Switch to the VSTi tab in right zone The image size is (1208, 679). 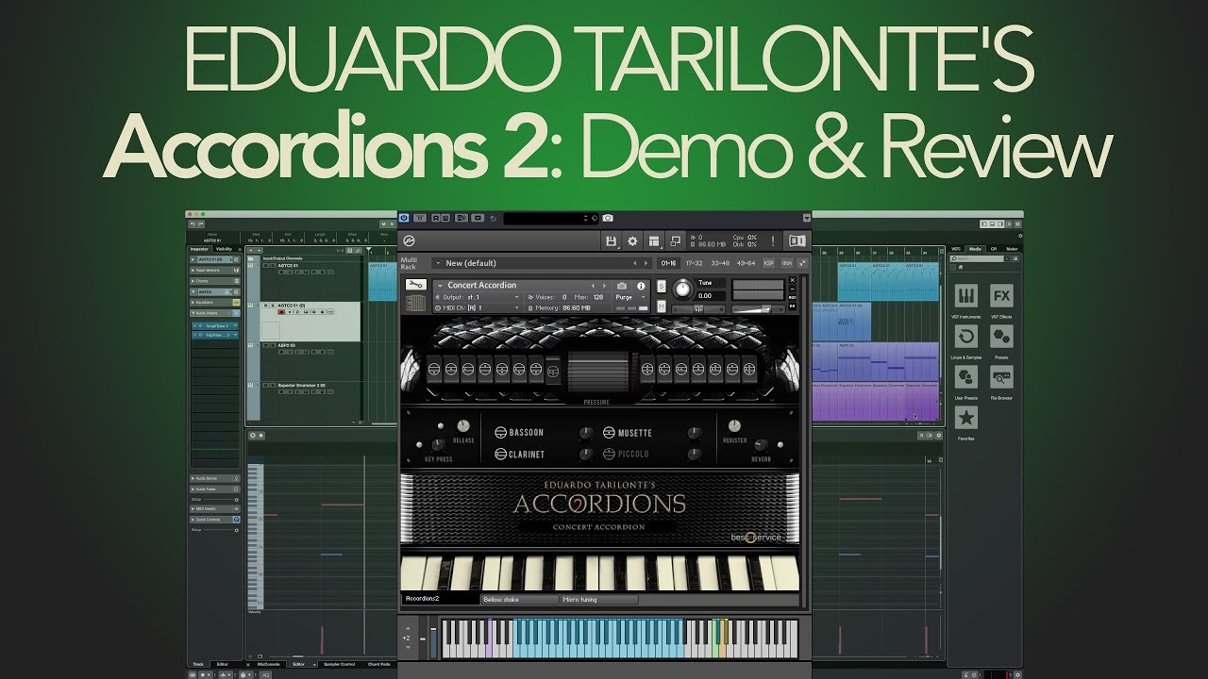pyautogui.click(x=957, y=249)
